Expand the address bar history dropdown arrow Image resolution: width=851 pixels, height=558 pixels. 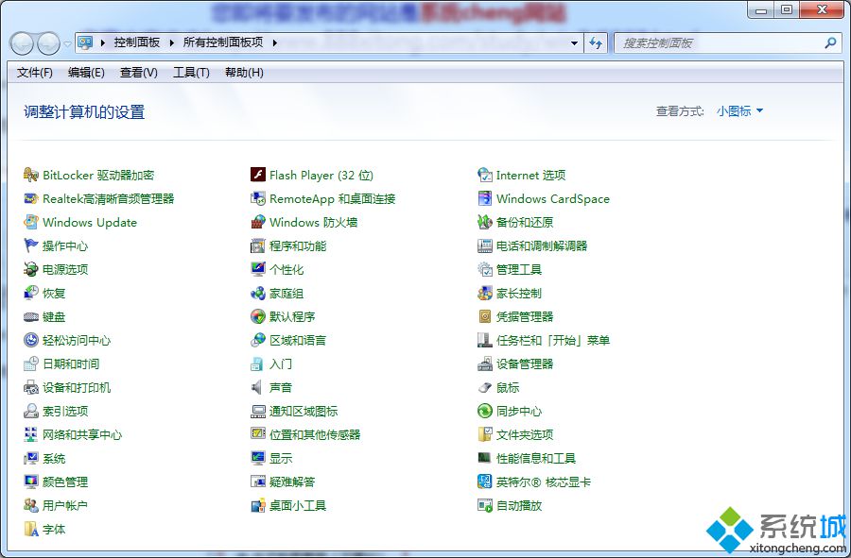(574, 42)
